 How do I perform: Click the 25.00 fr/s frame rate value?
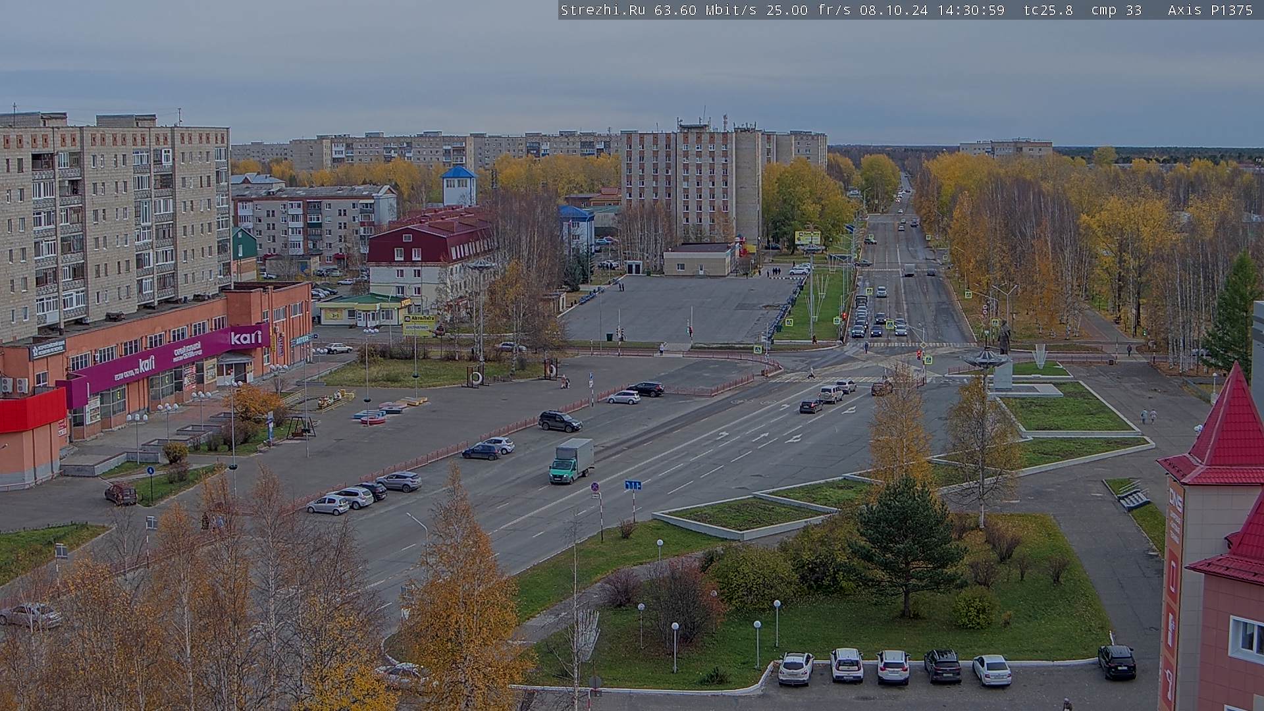click(807, 10)
